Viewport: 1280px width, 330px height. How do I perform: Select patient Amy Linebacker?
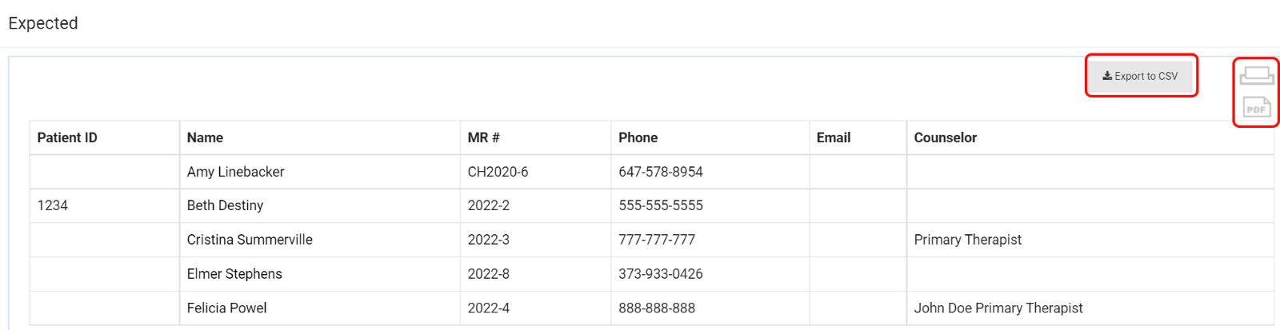[x=235, y=172]
